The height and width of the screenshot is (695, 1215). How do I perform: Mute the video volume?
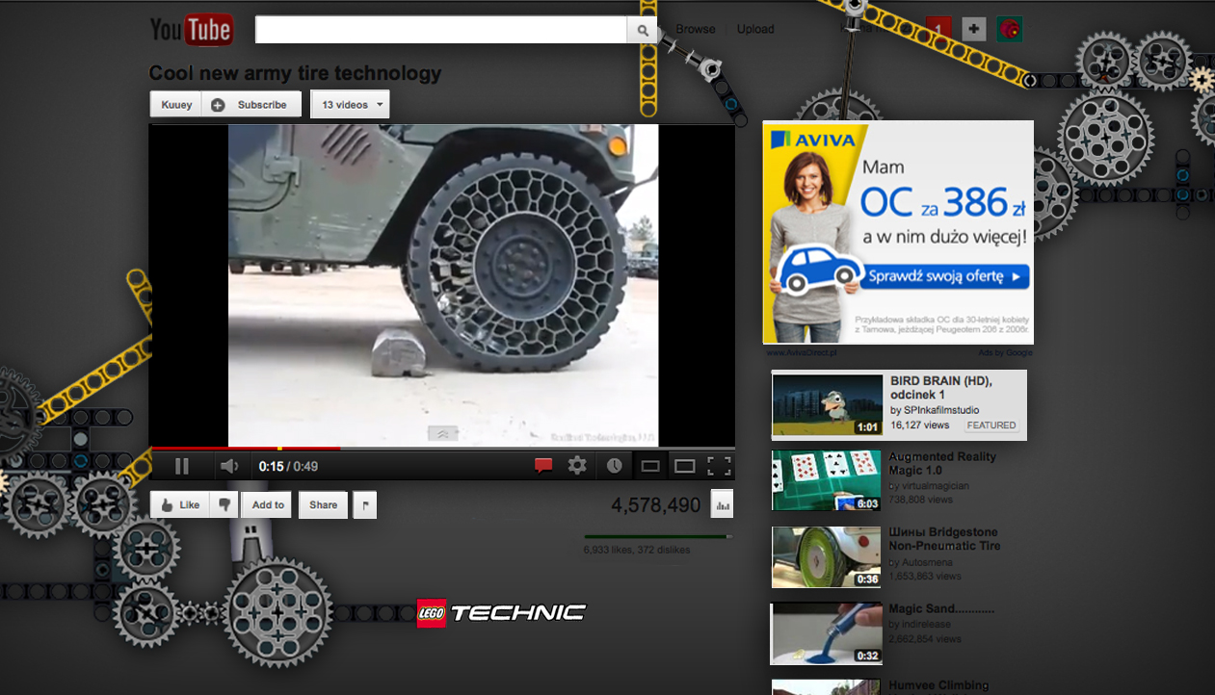coord(228,467)
